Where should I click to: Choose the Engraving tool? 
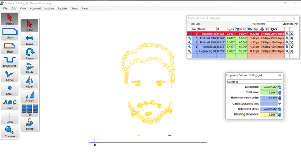tap(10, 61)
